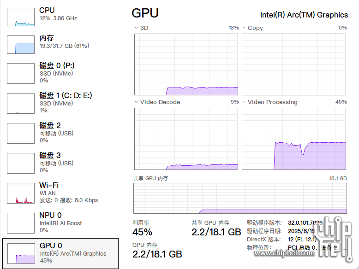Open the 3D graph dropdown chevron

[x=136, y=28]
